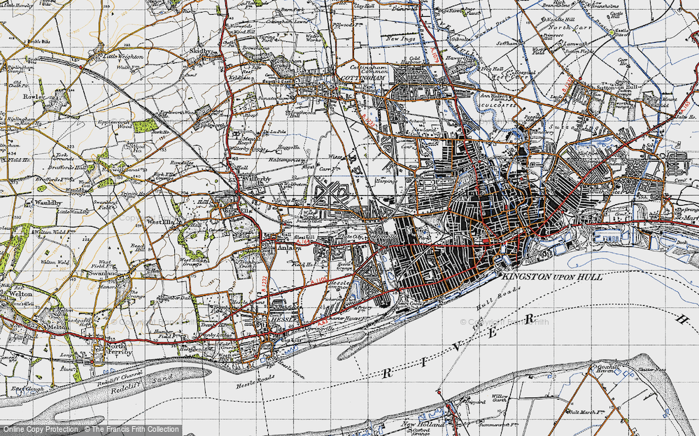
Task: Select the Melton place name
Action: coord(55,328)
